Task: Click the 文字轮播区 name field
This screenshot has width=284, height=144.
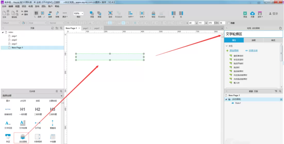Action: click(x=253, y=34)
